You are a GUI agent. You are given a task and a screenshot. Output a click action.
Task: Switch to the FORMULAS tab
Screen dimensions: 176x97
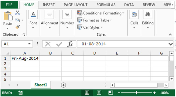click(106, 5)
